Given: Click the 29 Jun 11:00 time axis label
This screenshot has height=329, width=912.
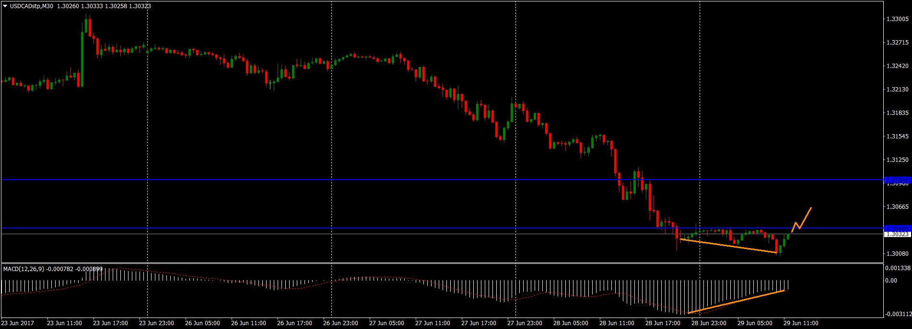Looking at the screenshot, I should (801, 323).
